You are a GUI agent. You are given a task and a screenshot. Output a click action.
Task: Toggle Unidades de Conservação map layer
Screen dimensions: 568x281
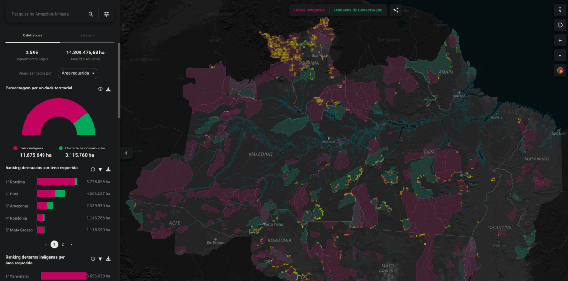point(358,10)
